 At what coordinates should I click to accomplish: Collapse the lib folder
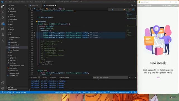pos(10,35)
